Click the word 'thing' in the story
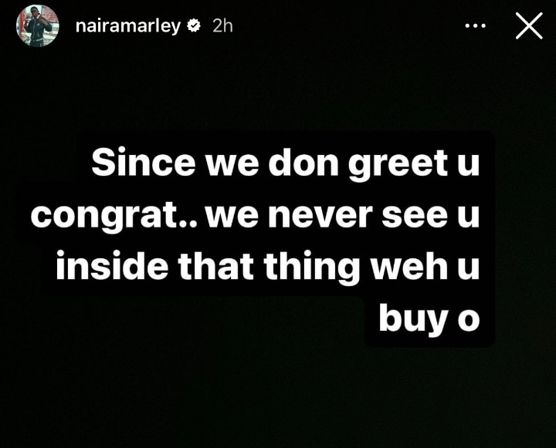The height and width of the screenshot is (448, 556). click(312, 267)
